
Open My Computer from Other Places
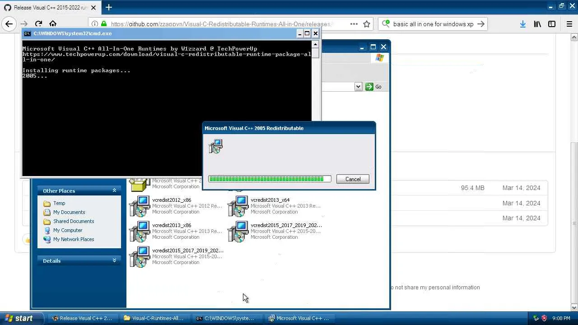coord(68,230)
